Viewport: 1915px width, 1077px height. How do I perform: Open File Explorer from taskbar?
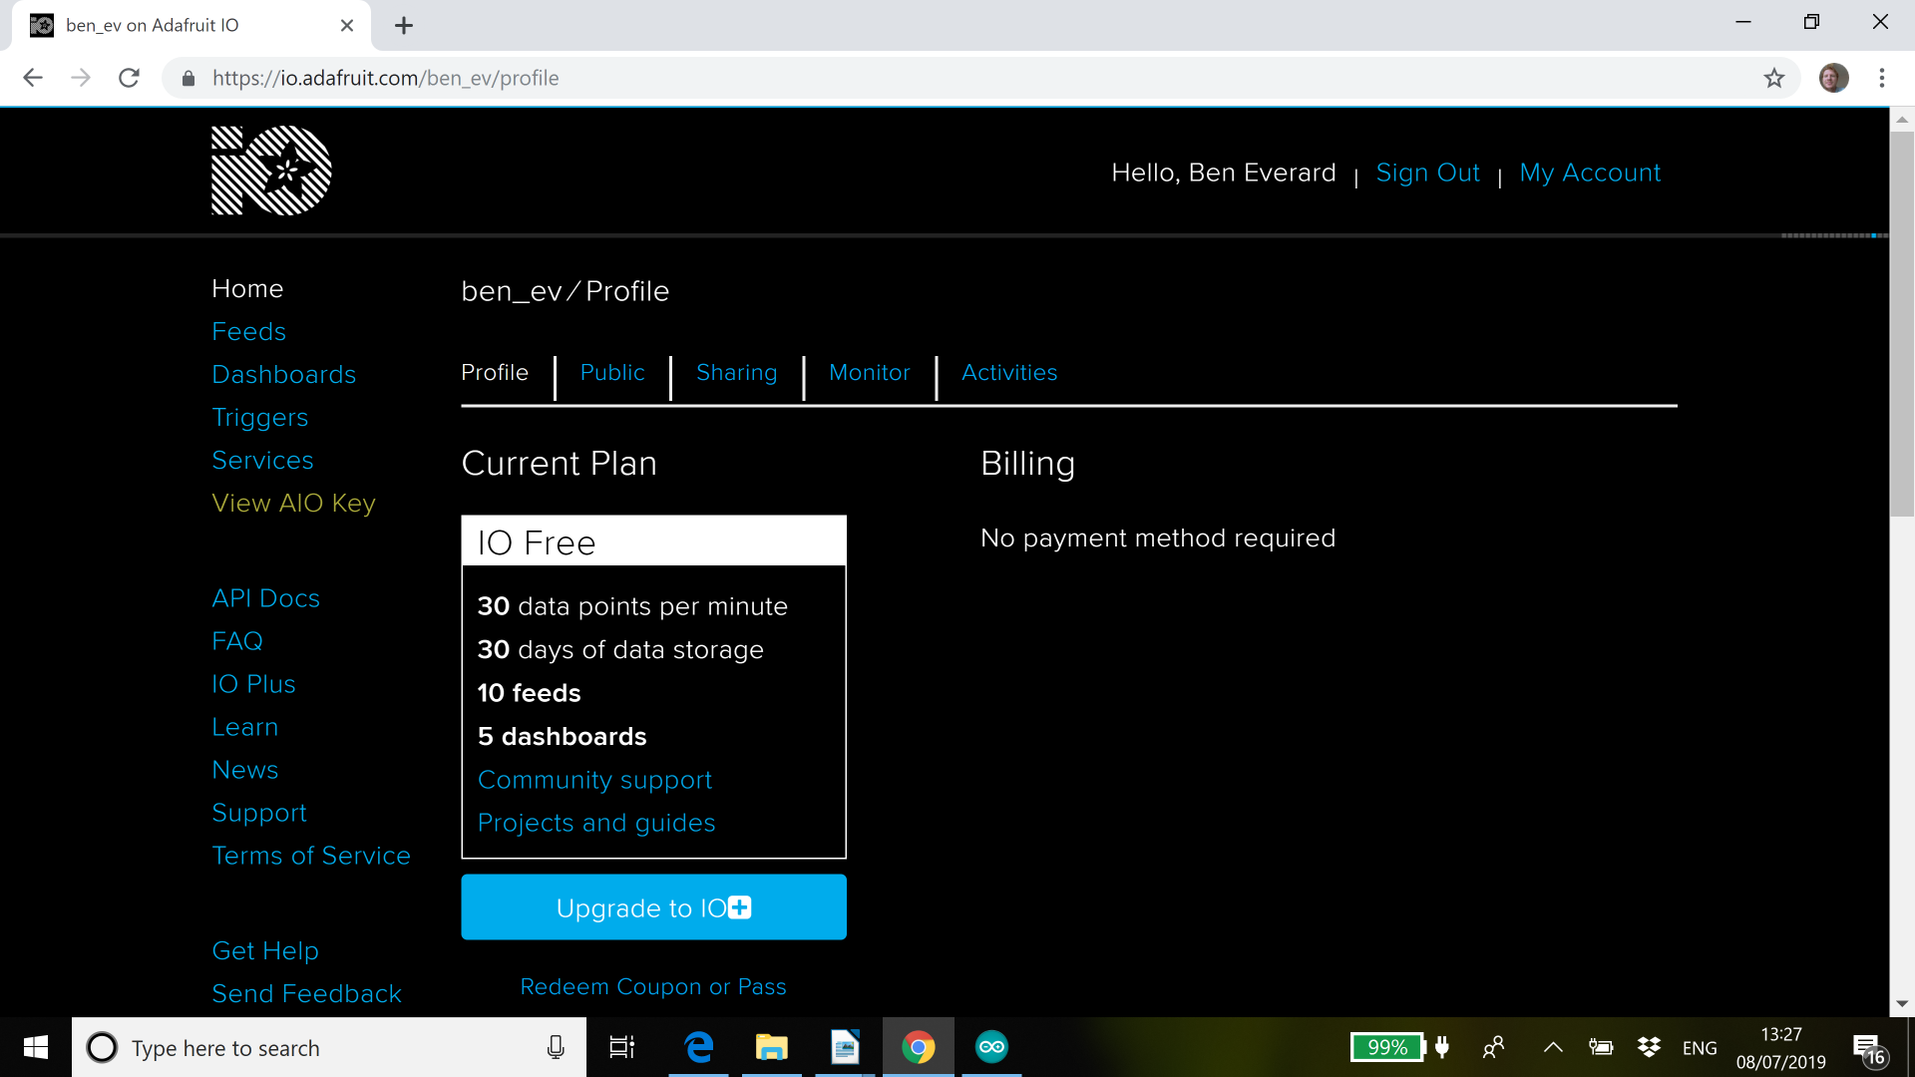pyautogui.click(x=771, y=1047)
